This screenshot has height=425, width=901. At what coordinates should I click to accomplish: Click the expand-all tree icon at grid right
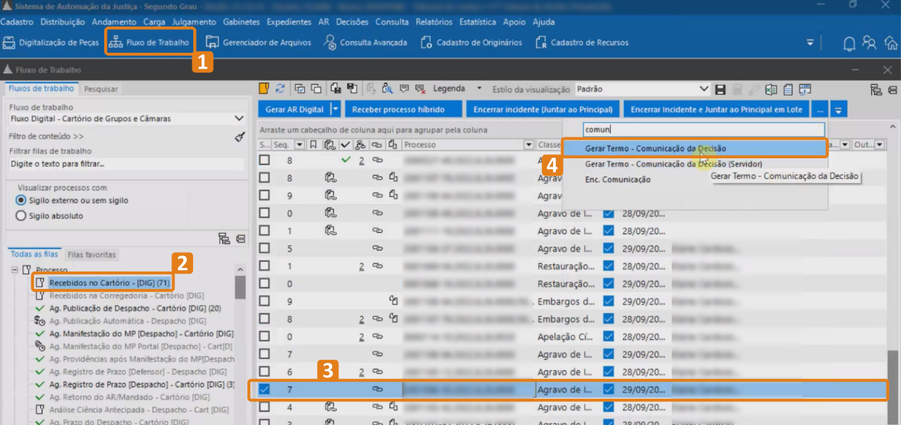coord(876,89)
